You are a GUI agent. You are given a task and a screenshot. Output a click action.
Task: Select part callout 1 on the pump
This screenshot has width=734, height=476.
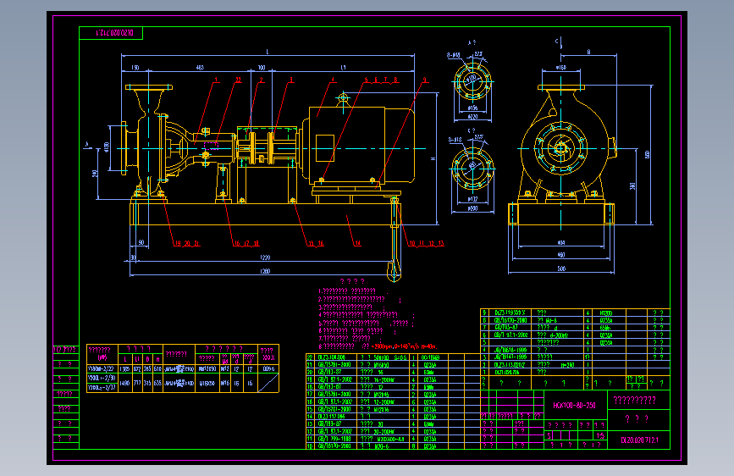point(216,80)
